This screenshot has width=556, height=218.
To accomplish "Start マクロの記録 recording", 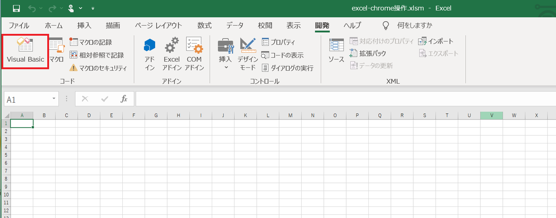I will [x=91, y=42].
